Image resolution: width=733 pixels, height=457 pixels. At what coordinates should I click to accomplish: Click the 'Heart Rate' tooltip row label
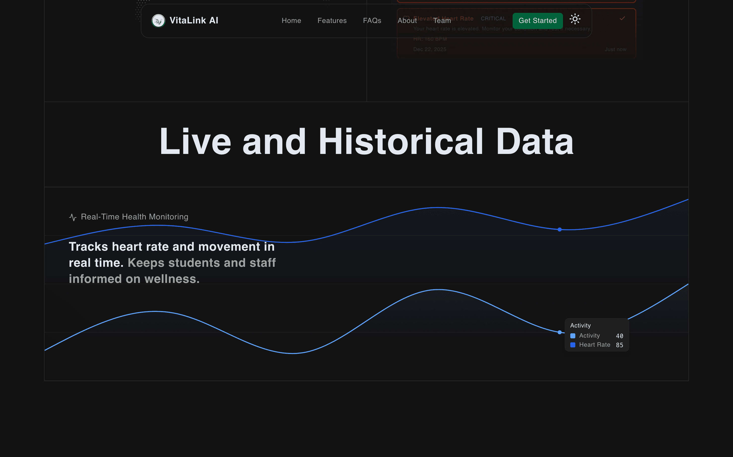595,345
